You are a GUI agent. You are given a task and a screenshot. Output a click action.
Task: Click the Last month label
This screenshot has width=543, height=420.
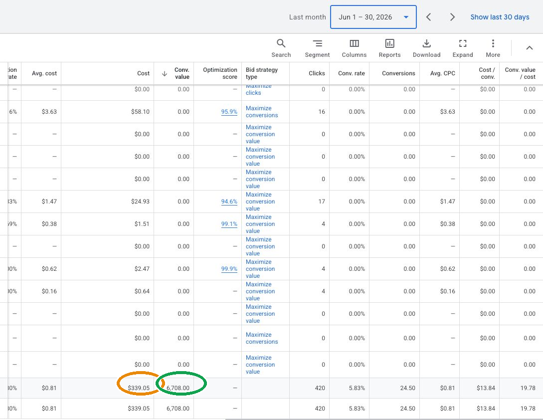click(x=308, y=17)
